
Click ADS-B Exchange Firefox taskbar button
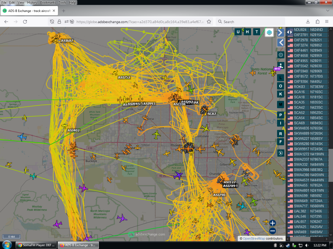coord(78,245)
